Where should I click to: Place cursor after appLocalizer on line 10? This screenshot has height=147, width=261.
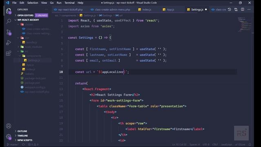[124, 72]
